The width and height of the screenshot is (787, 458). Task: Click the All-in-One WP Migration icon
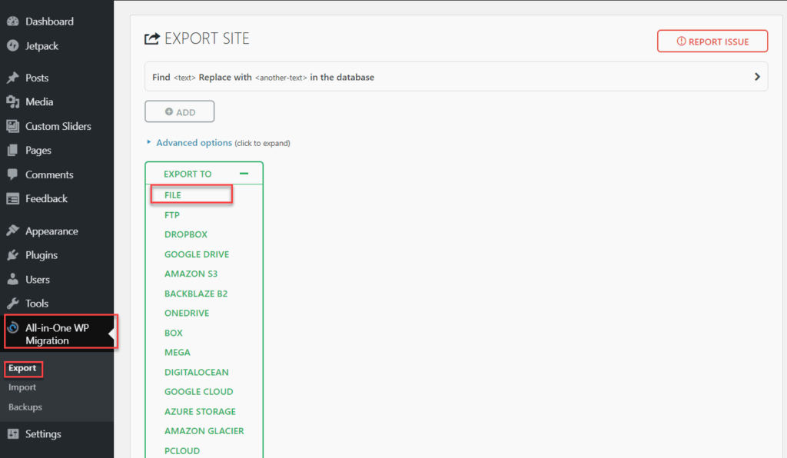(13, 327)
